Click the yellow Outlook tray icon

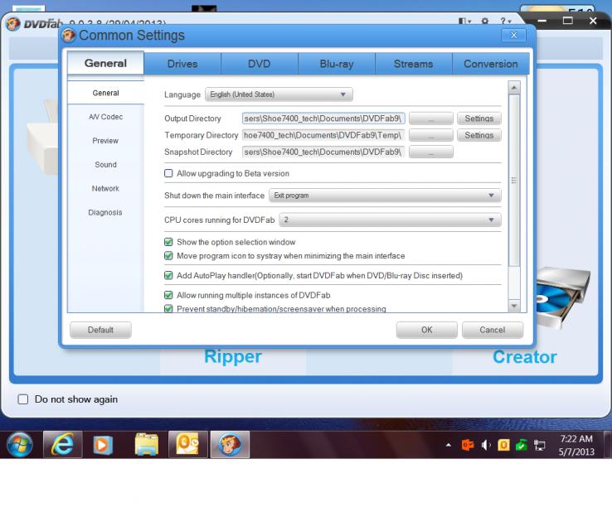[503, 445]
